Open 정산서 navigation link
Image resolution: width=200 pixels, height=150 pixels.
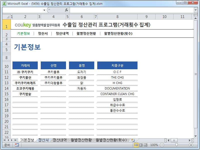tap(43, 33)
